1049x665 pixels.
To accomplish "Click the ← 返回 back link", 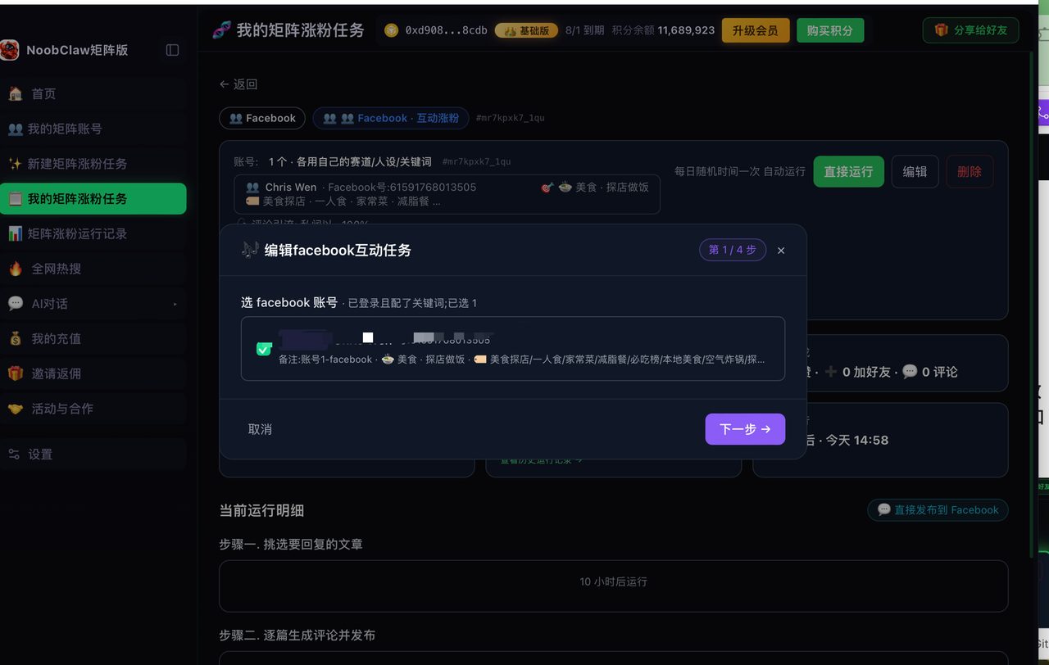I will coord(238,84).
